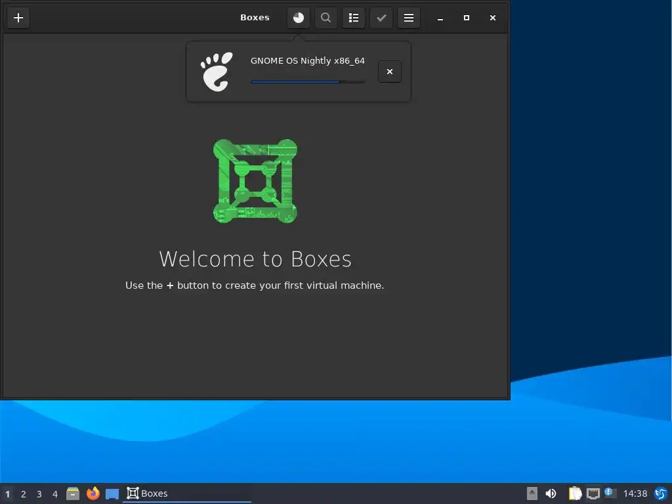The height and width of the screenshot is (504, 672).
Task: Click the GNOME foot logo in download popover
Action: [217, 72]
